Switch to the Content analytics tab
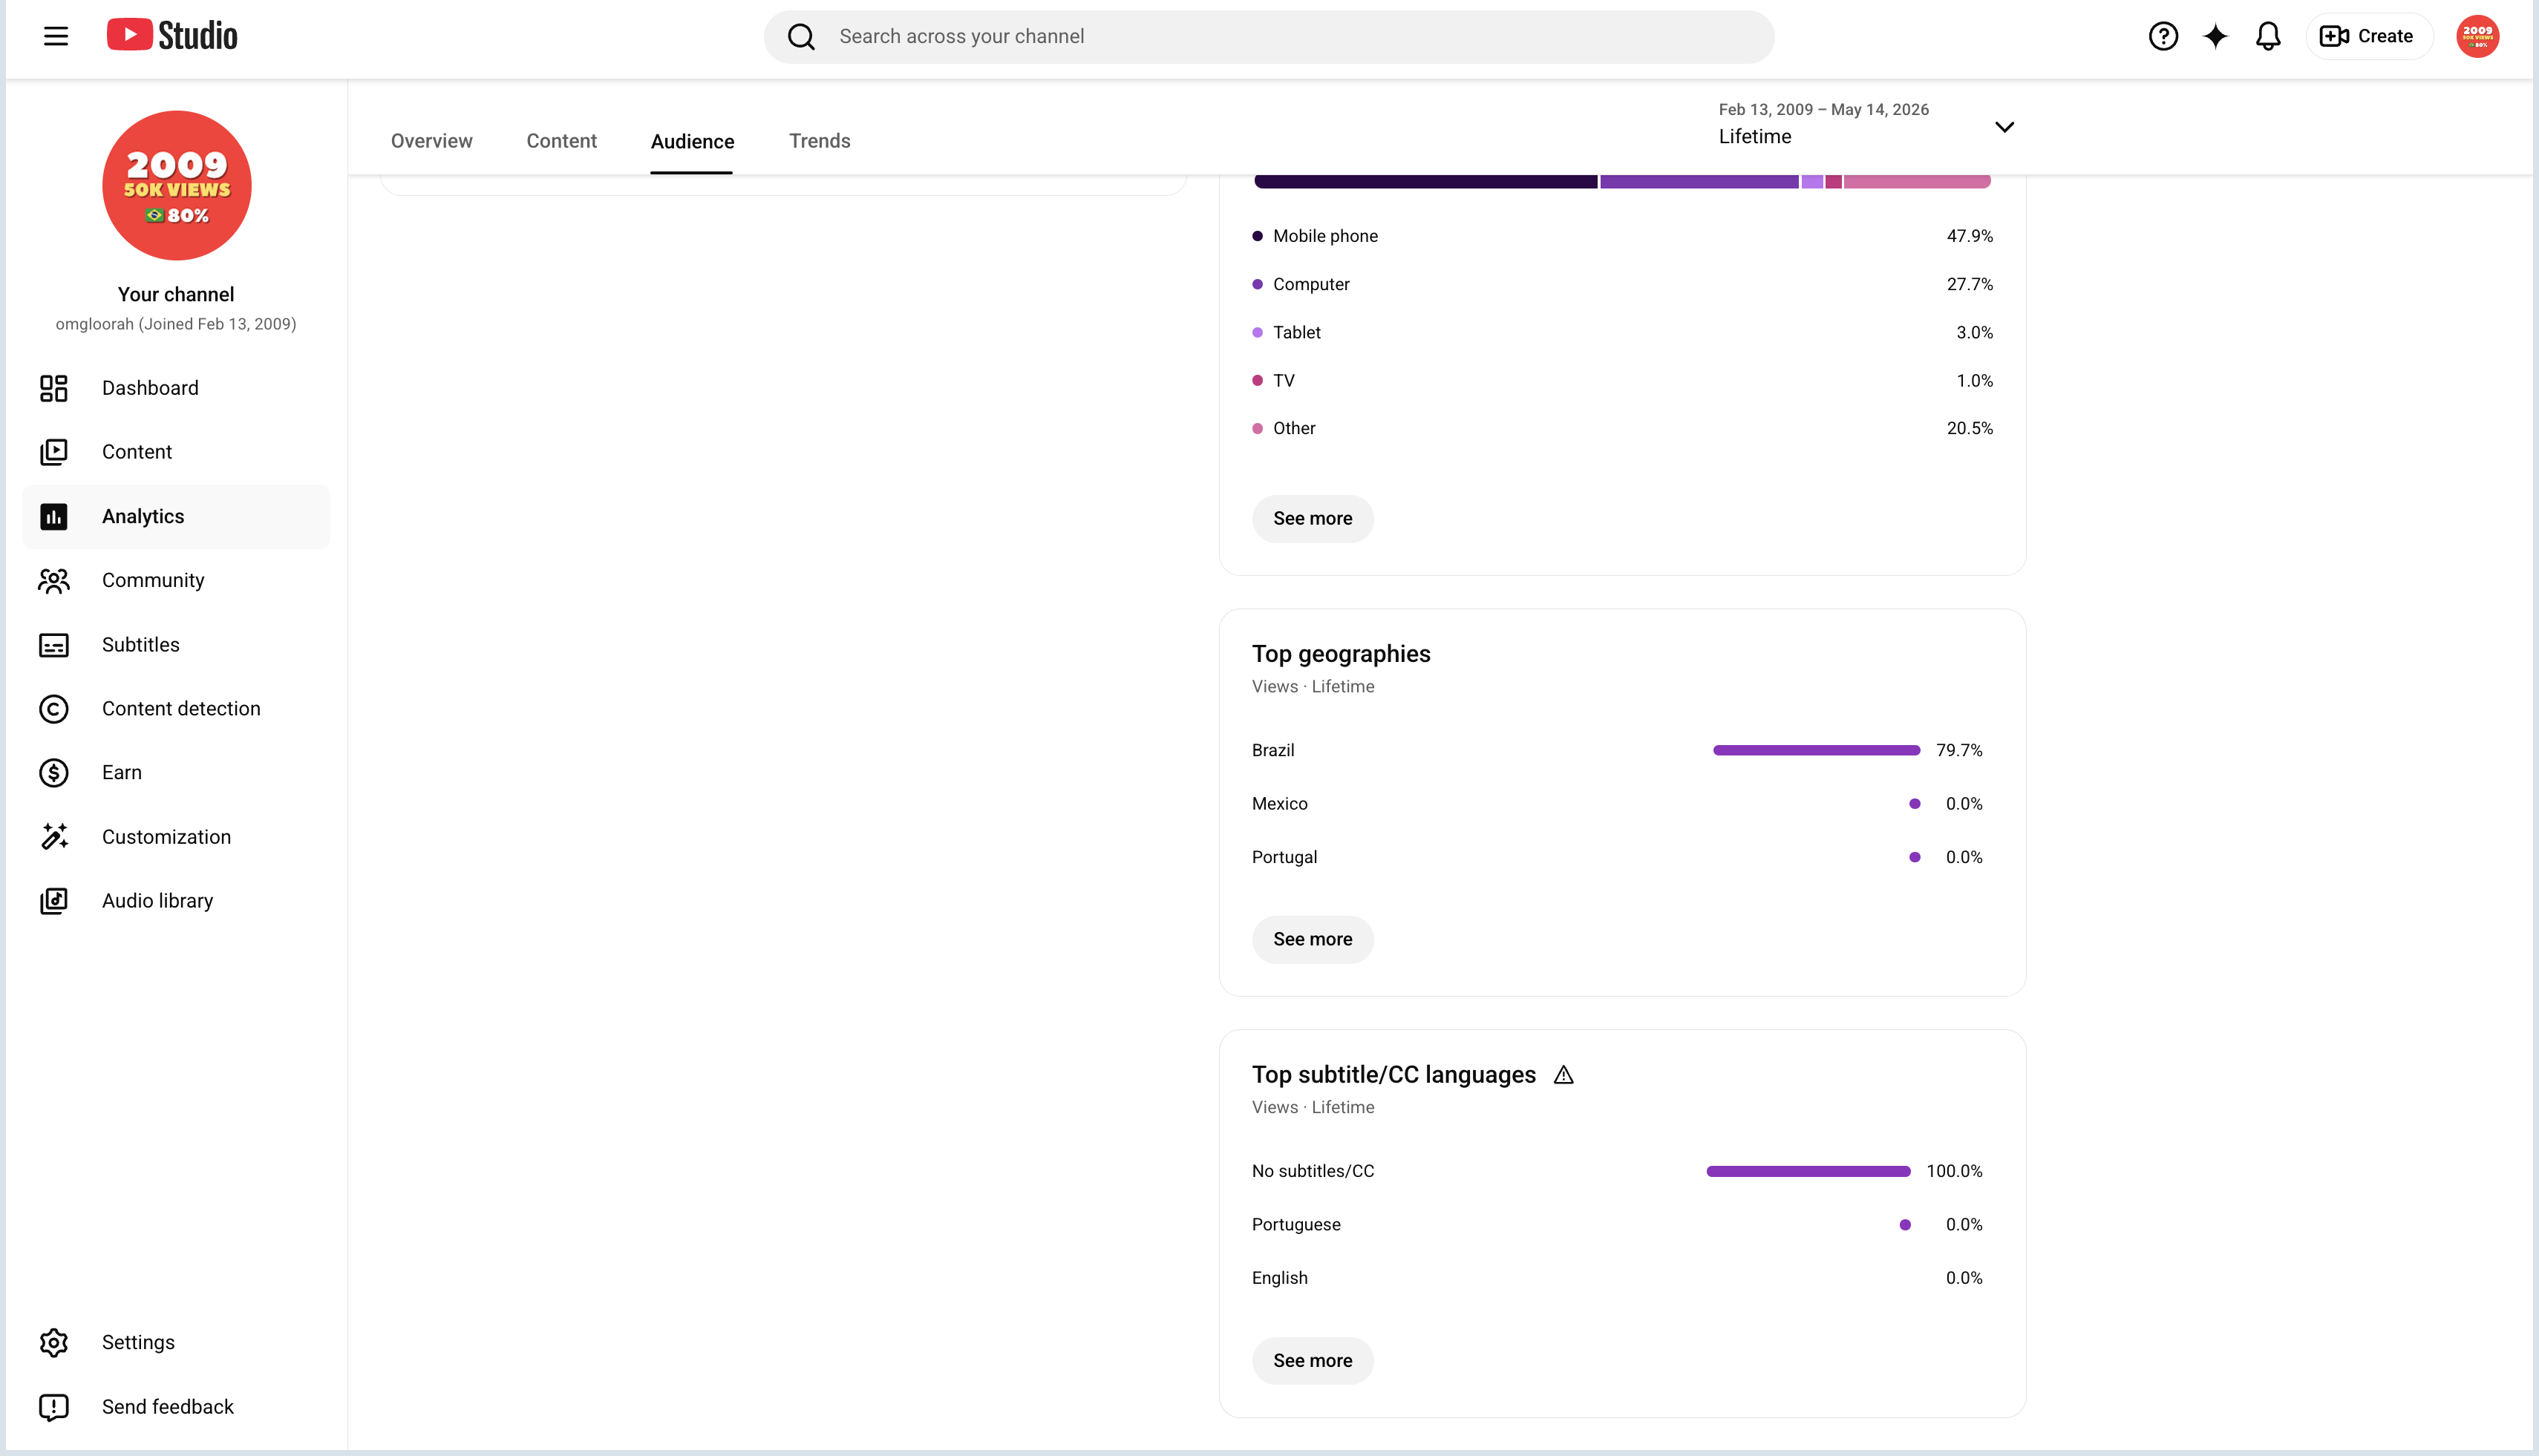 point(561,141)
